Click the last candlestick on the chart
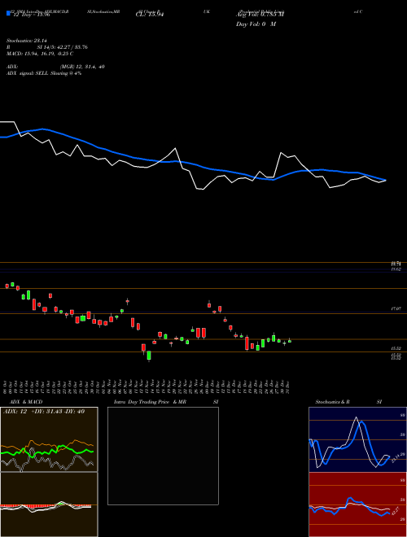The height and width of the screenshot is (537, 407). pos(290,341)
